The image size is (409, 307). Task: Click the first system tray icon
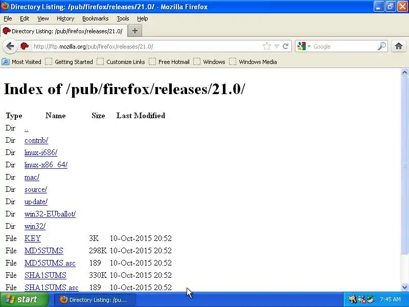point(353,299)
